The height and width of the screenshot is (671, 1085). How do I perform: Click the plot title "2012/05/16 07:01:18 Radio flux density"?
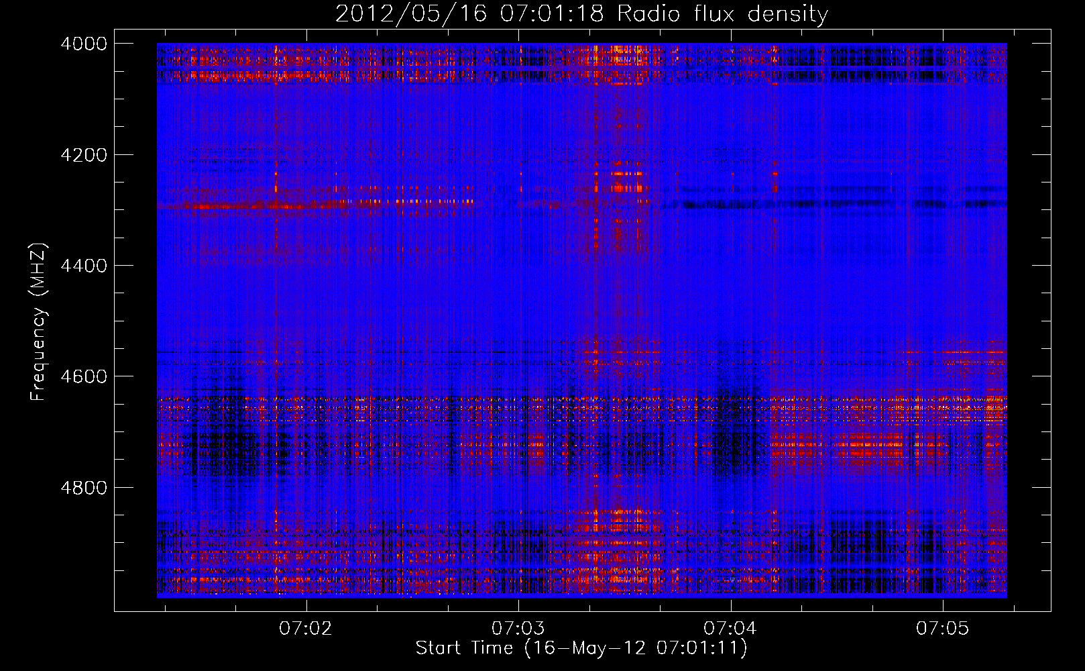(581, 14)
